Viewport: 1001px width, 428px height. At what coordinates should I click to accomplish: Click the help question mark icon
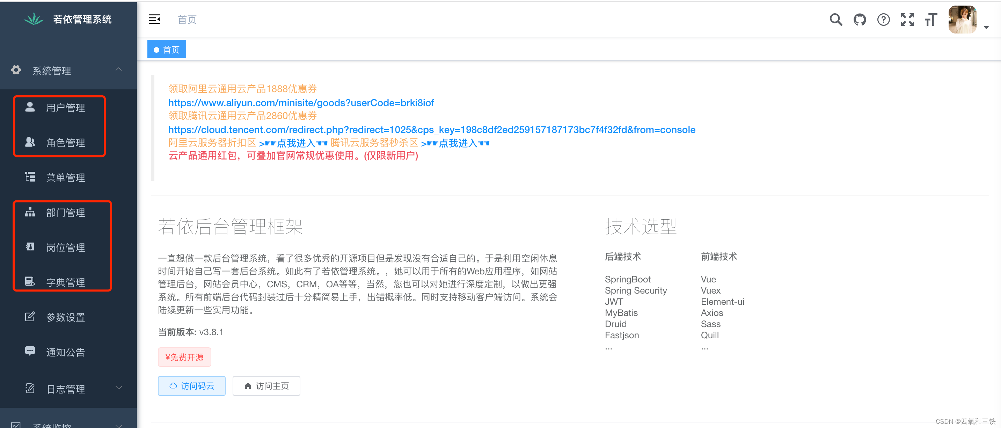pyautogui.click(x=883, y=20)
